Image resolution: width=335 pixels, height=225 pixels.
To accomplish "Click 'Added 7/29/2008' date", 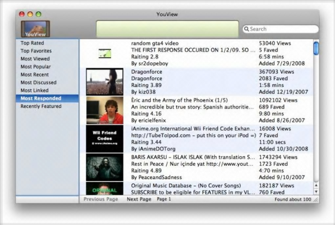I will tap(282, 64).
